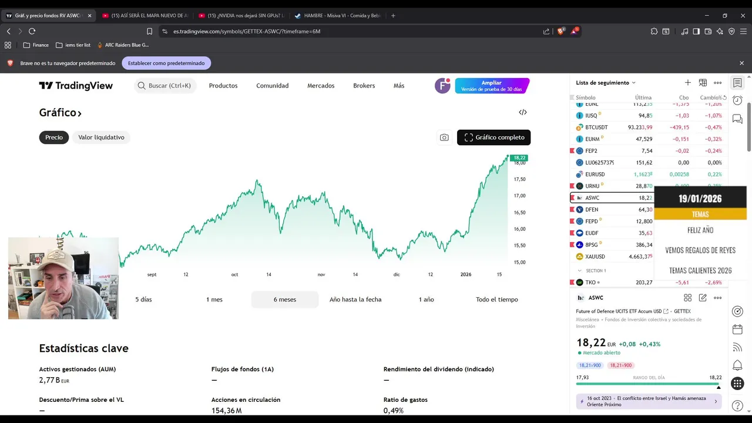752x423 pixels.
Task: Click the share page icon in address bar
Action: point(546,31)
